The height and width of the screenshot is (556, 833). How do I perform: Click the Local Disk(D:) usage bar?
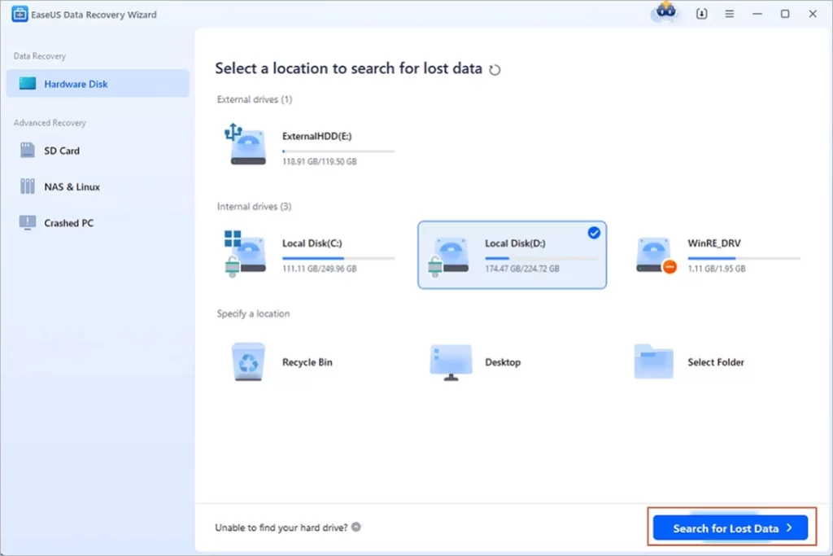(x=541, y=258)
